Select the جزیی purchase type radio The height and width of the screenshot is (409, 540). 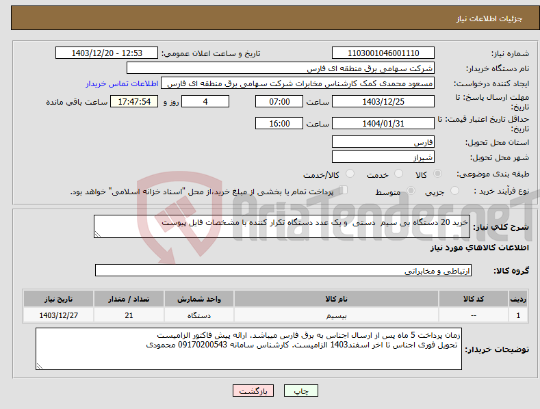click(x=454, y=190)
